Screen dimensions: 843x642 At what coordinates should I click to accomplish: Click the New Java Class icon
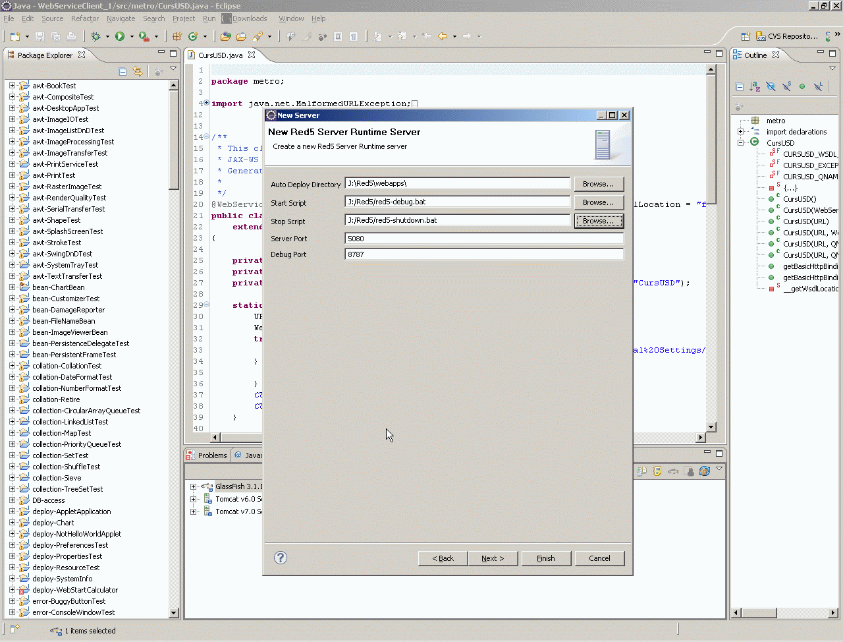(x=193, y=36)
